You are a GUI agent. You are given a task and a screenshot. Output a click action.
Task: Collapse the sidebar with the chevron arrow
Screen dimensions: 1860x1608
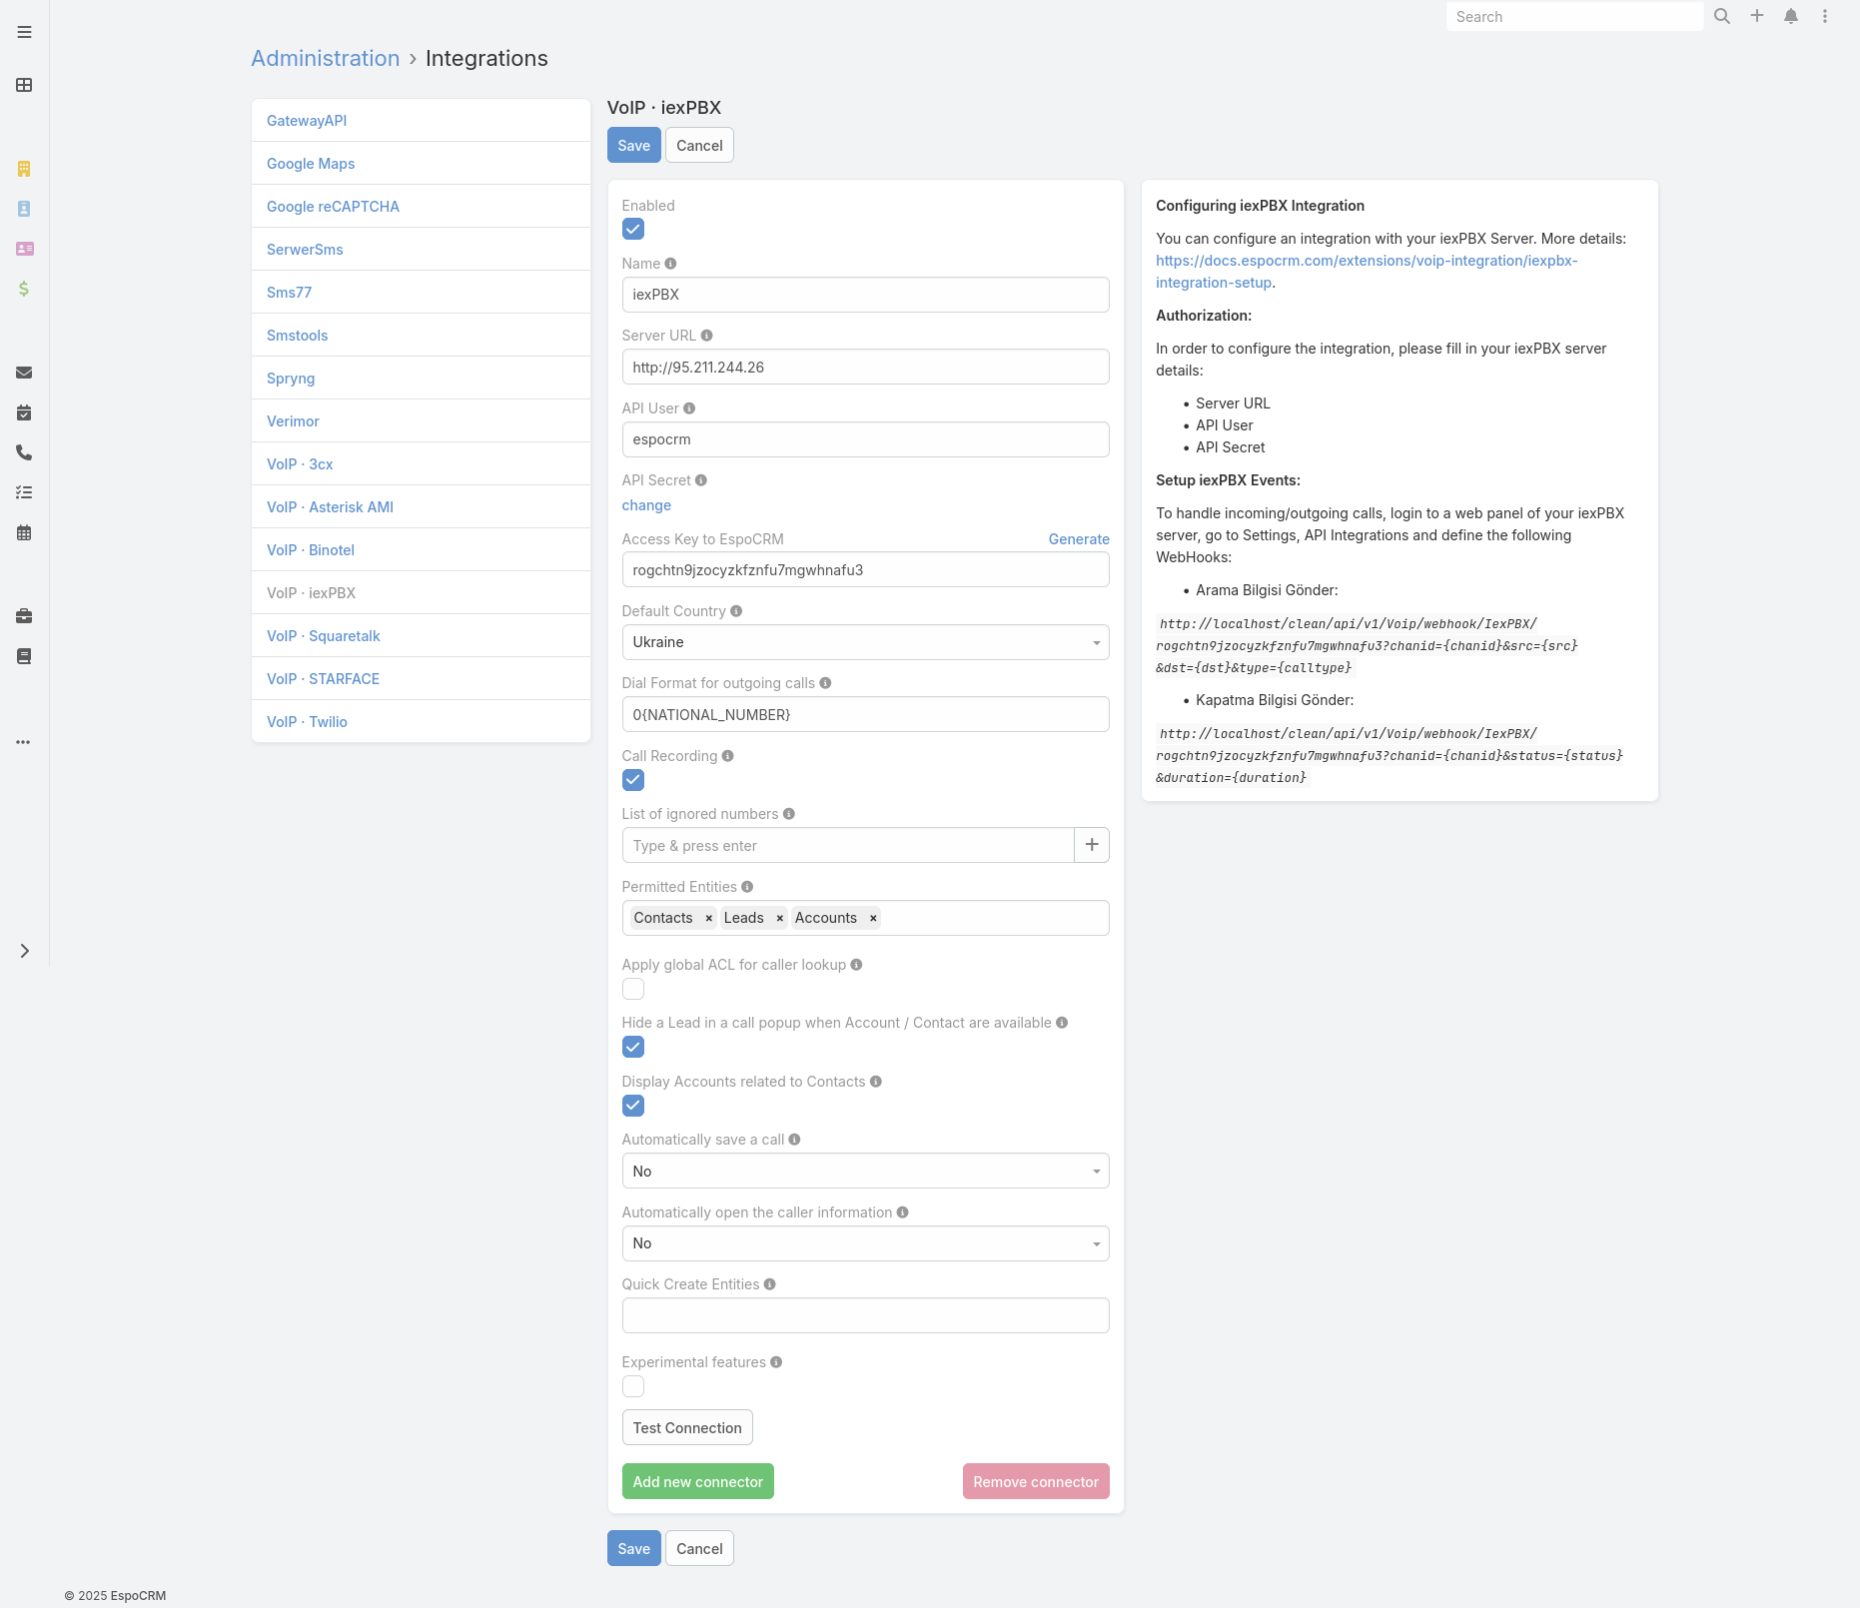pos(24,951)
